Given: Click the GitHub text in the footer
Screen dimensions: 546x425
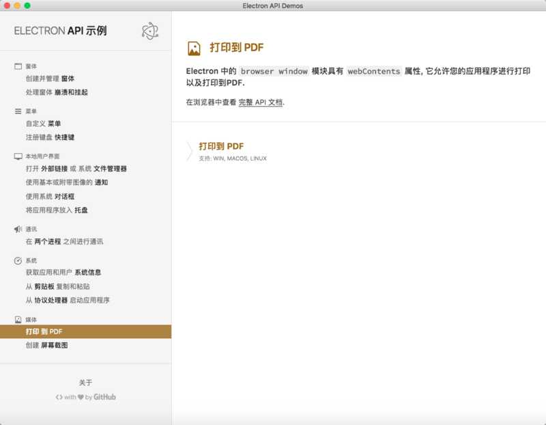Looking at the screenshot, I should [x=104, y=397].
